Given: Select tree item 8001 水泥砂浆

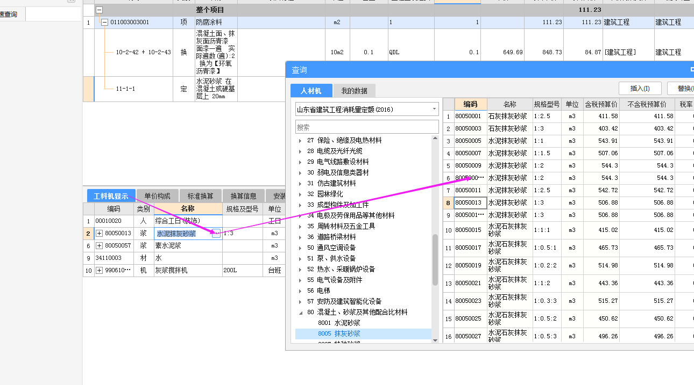Looking at the screenshot, I should [339, 323].
